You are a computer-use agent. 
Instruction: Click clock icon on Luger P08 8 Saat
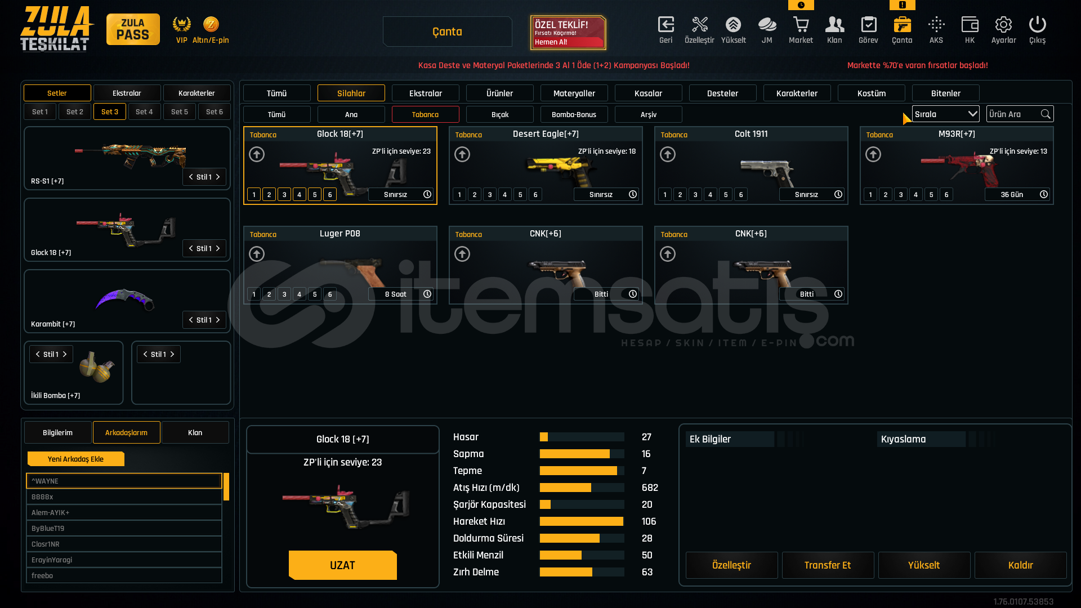pos(427,294)
